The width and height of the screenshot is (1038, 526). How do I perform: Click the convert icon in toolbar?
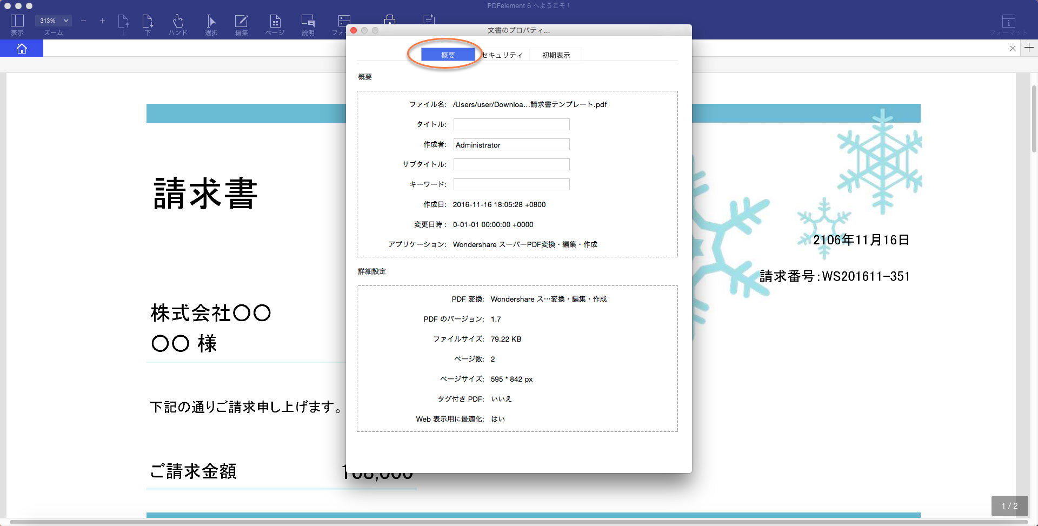[x=428, y=19]
